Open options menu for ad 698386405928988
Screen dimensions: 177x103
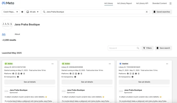point(110,64)
